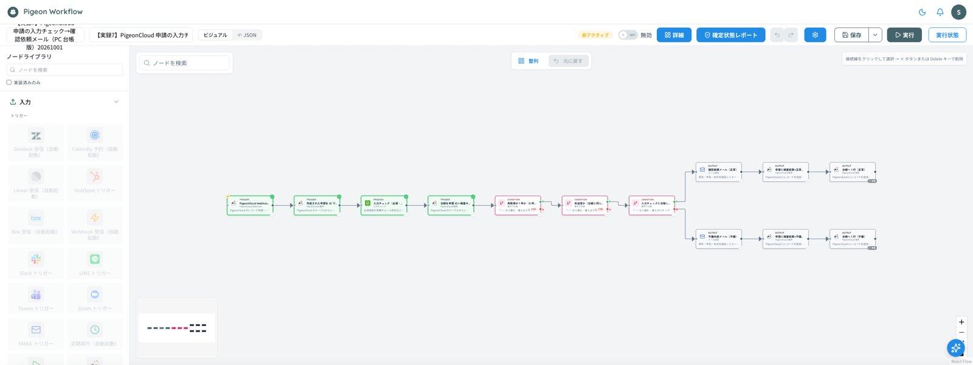Select the 入力チェックに合格 condition node
The width and height of the screenshot is (973, 365).
(x=651, y=205)
